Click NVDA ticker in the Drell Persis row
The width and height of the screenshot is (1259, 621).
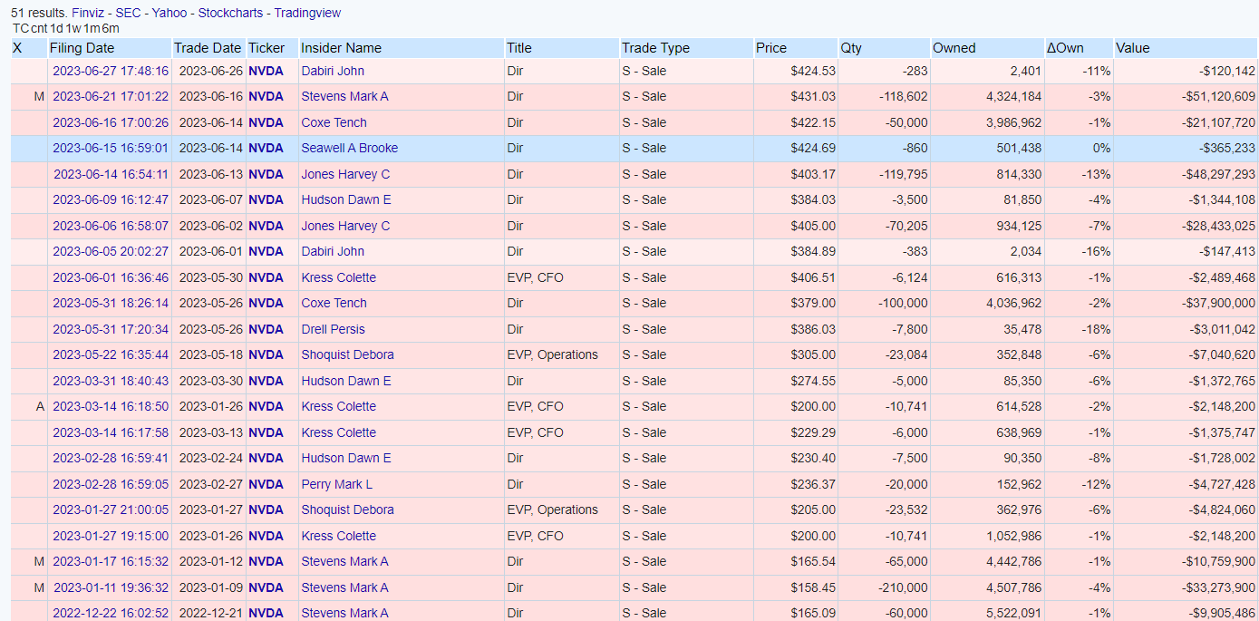266,329
